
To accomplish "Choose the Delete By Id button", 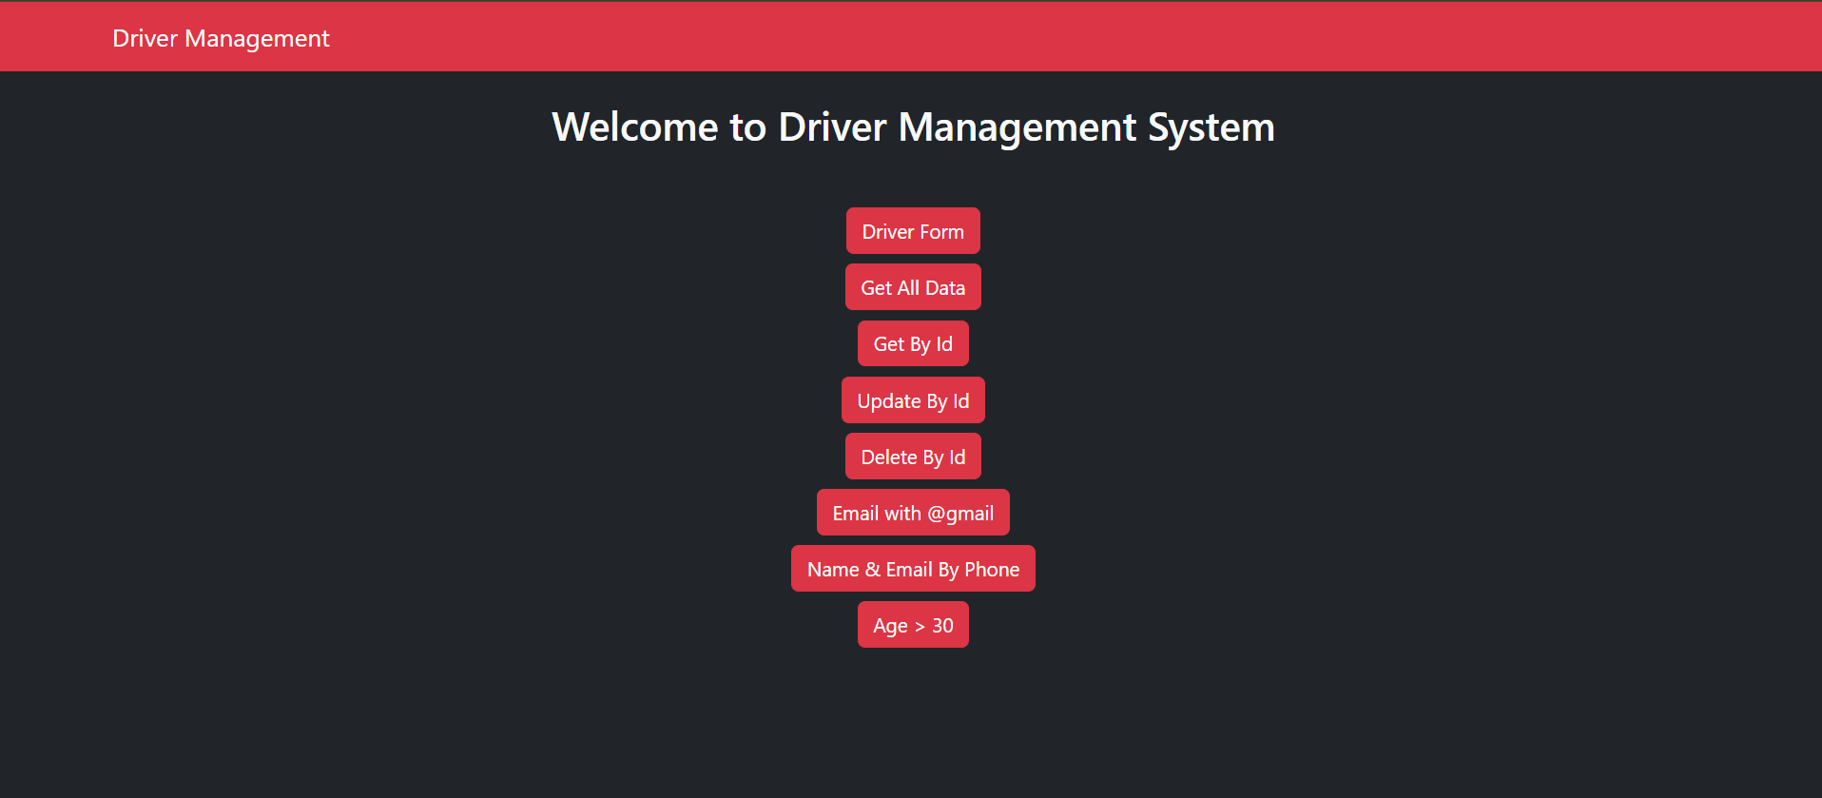I will [912, 457].
